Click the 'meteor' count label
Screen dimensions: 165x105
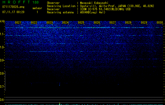coord(37,8)
